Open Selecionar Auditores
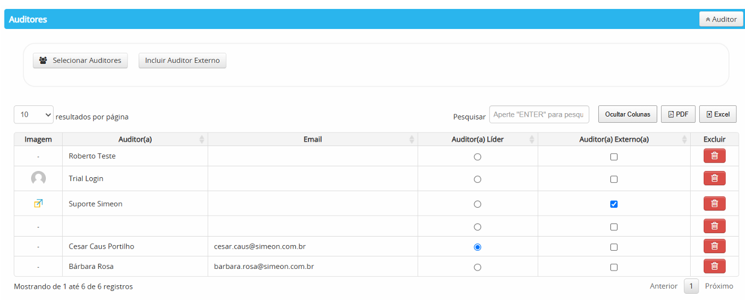 80,61
